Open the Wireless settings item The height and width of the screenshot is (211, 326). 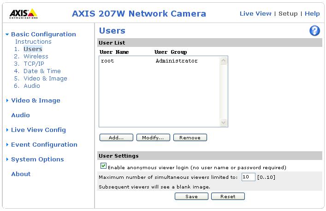coord(36,57)
